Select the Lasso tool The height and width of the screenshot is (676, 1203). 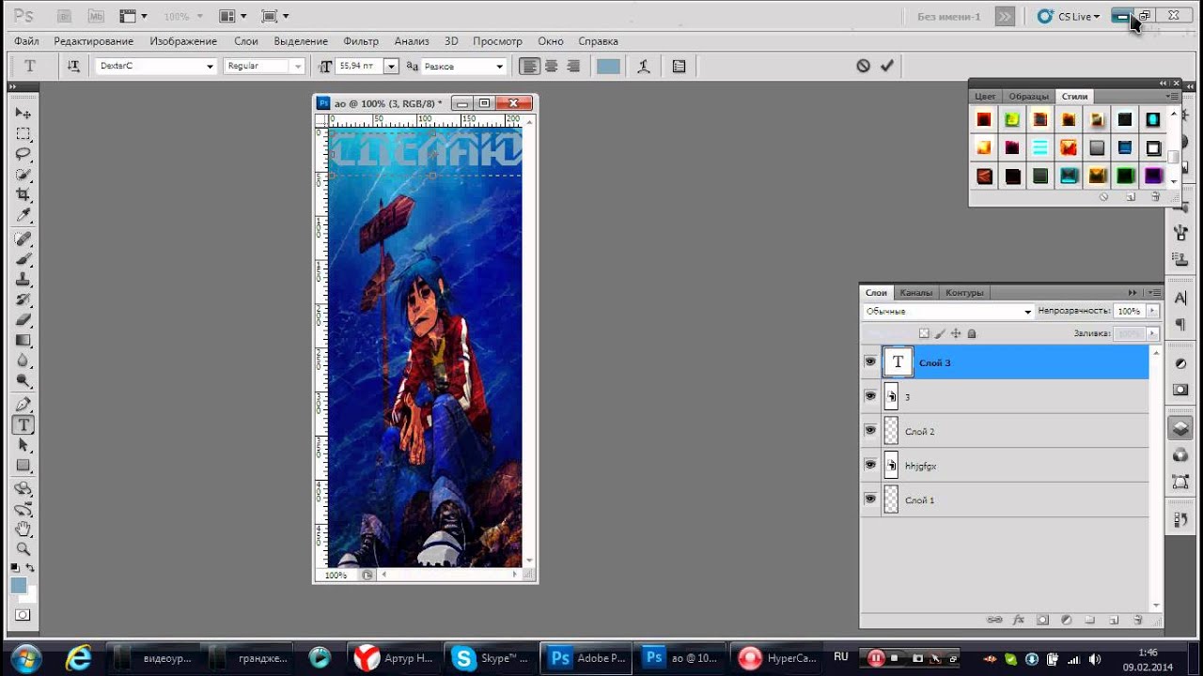[x=23, y=154]
